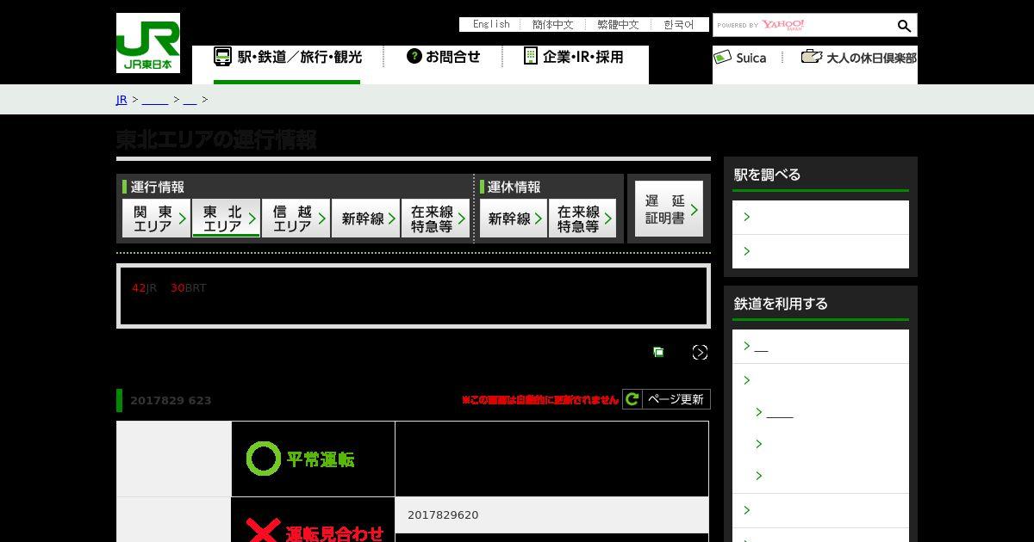Focus the Yahoo-powered search field

pyautogui.click(x=803, y=25)
